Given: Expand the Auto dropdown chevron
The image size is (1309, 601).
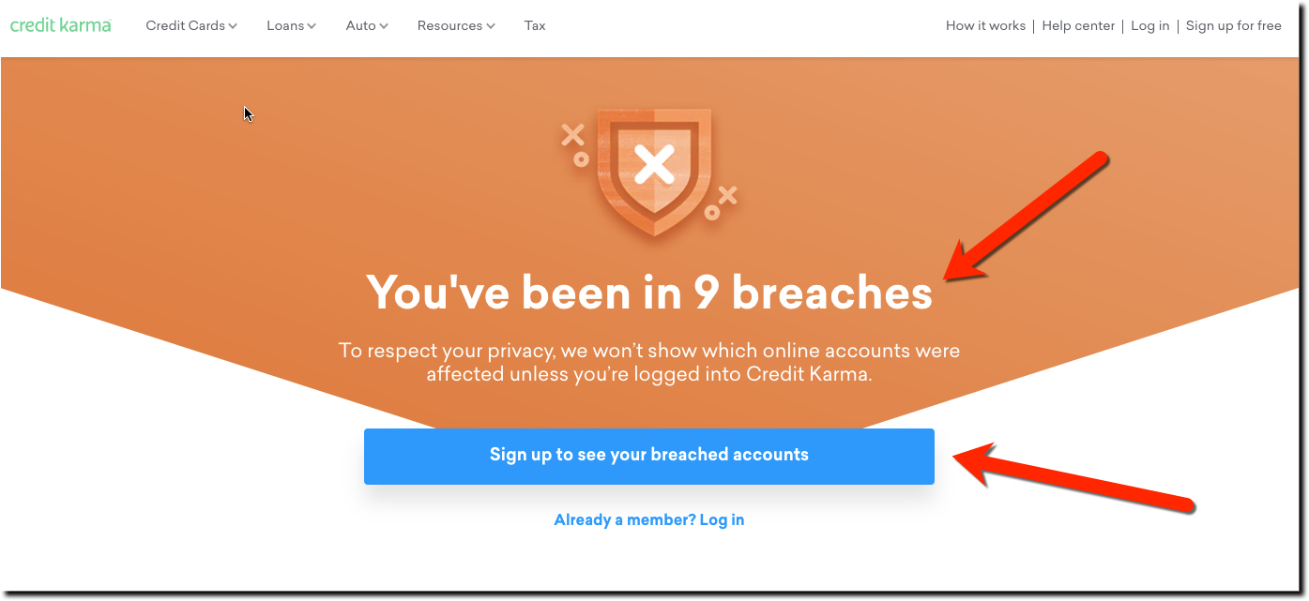Looking at the screenshot, I should click(x=383, y=26).
